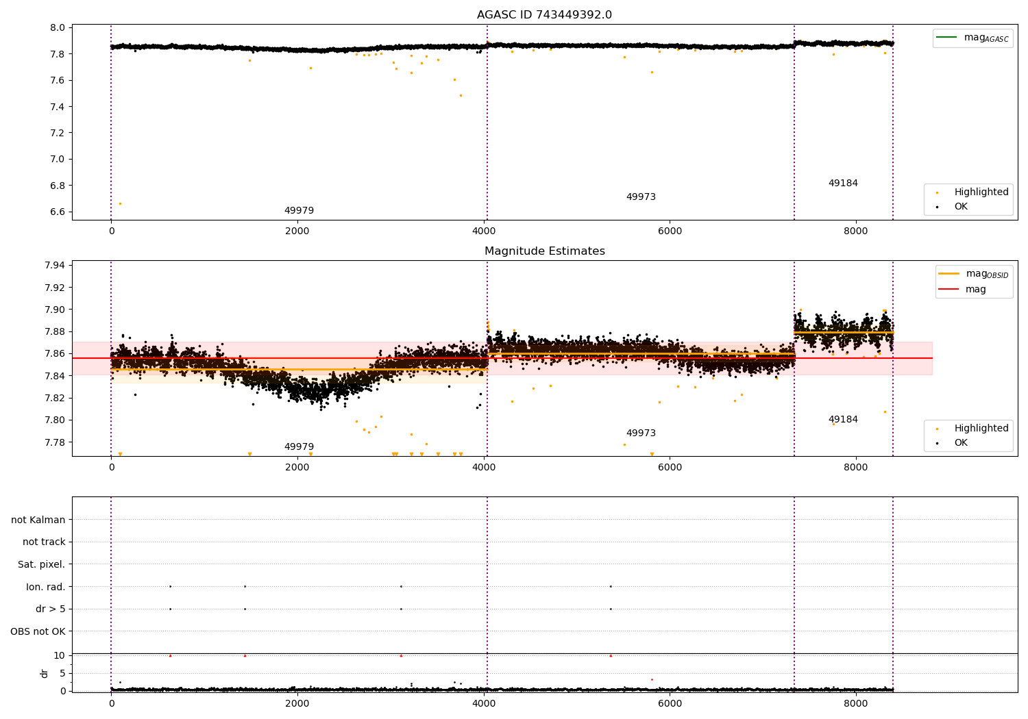Select the not Kalman axis label
The height and width of the screenshot is (719, 1028).
pos(38,520)
